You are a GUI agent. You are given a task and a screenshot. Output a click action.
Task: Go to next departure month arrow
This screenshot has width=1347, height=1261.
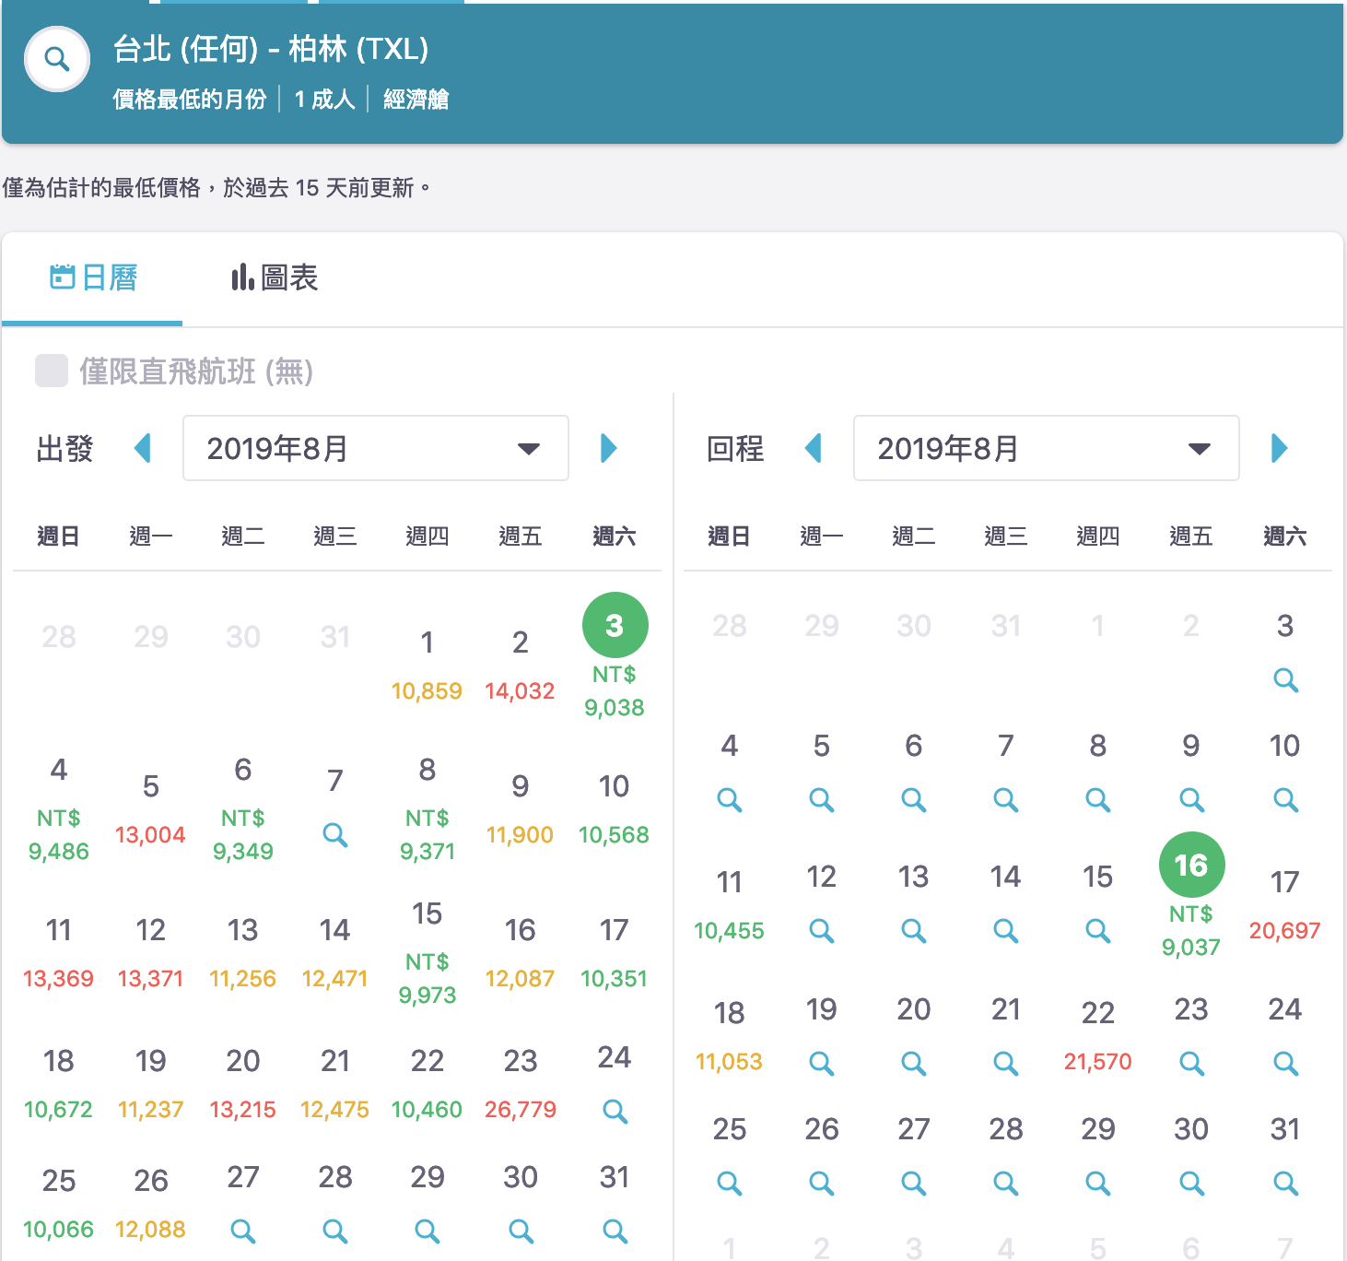pos(608,449)
